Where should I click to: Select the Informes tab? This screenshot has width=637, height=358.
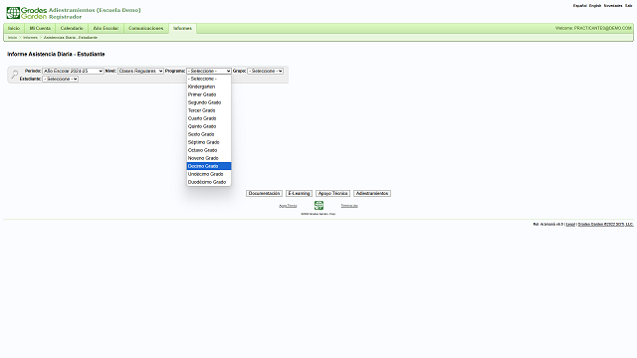[182, 28]
